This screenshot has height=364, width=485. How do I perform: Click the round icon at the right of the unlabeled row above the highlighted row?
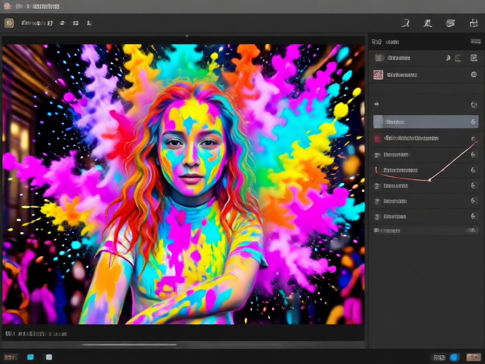[x=474, y=105]
